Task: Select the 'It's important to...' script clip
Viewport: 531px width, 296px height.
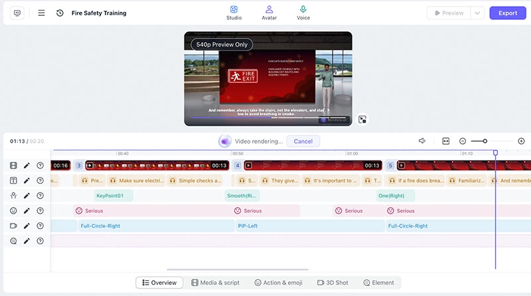Action: tap(331, 181)
